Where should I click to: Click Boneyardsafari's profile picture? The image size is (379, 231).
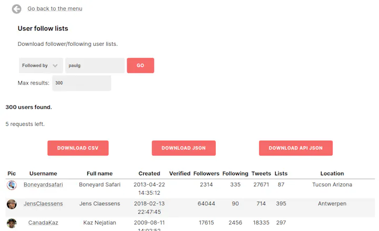(12, 185)
